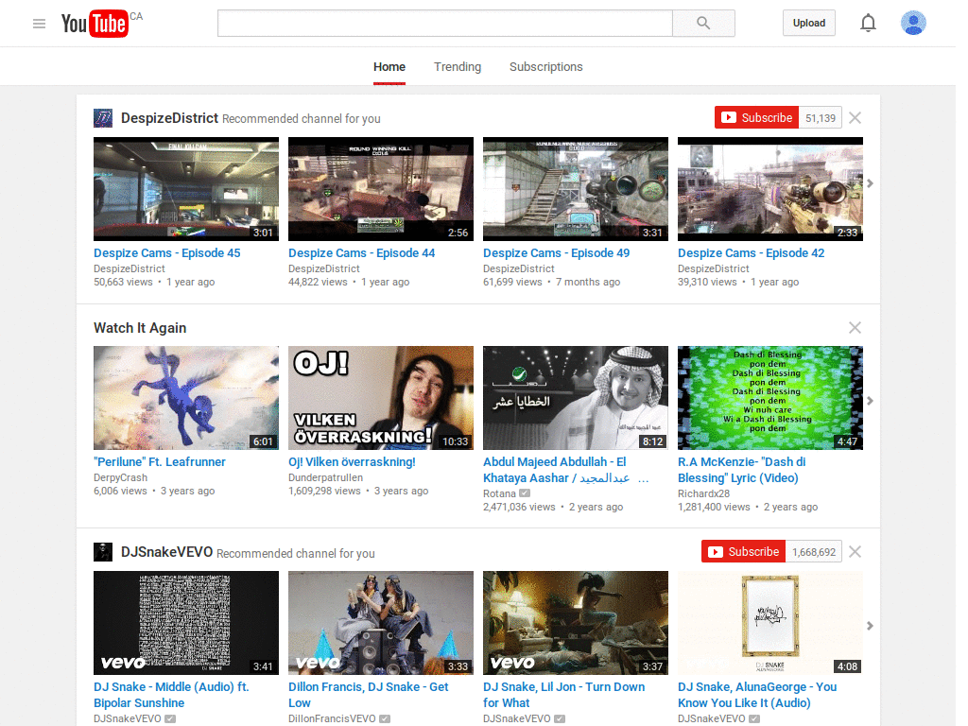Image resolution: width=968 pixels, height=726 pixels.
Task: Play the OJ! Vilken överraskning thumbnail
Action: pyautogui.click(x=381, y=398)
